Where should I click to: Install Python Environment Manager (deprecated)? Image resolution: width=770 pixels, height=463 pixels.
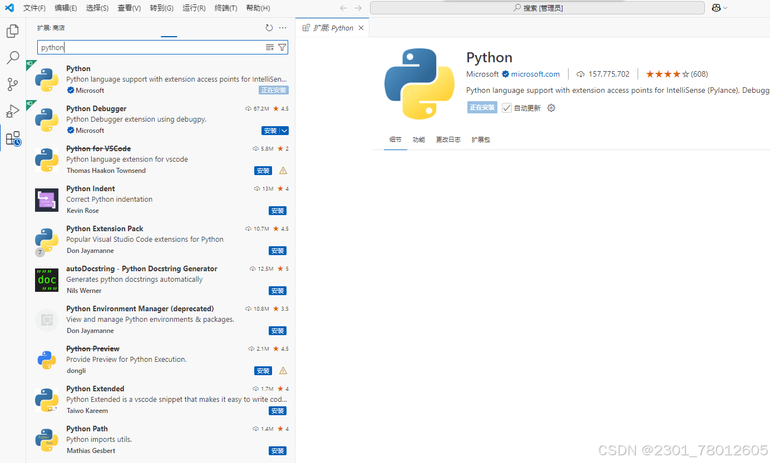tap(278, 331)
